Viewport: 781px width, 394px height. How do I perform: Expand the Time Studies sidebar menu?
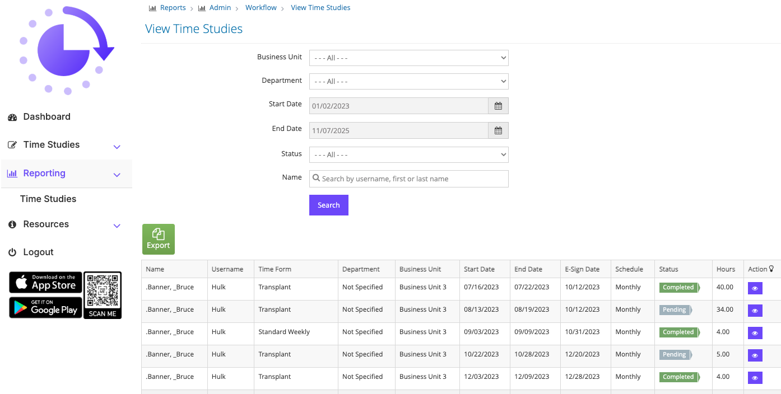66,145
